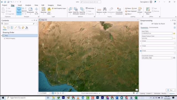The height and width of the screenshot is (100, 177).
Task: Click the Add Data button
Action: [49, 11]
